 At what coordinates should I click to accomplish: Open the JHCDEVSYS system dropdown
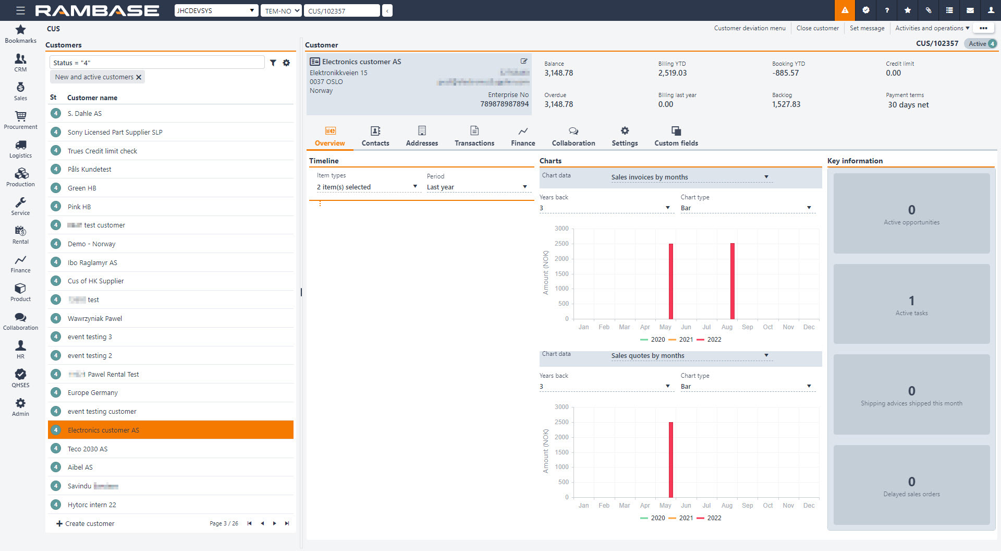(216, 10)
